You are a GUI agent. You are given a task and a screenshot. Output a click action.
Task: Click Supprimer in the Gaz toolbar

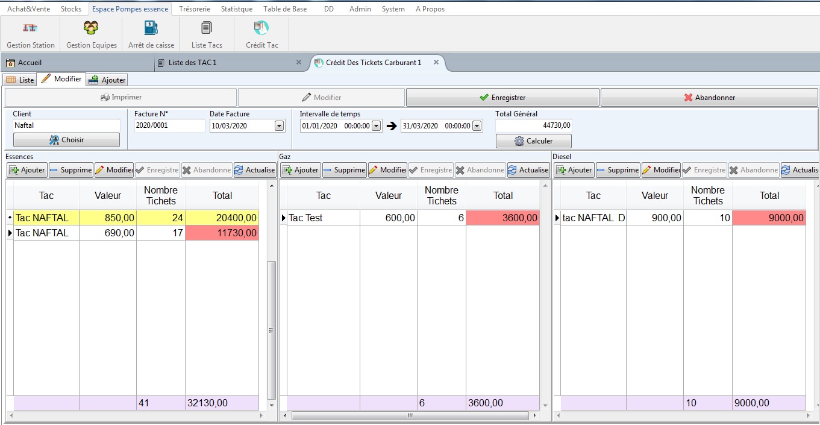343,170
